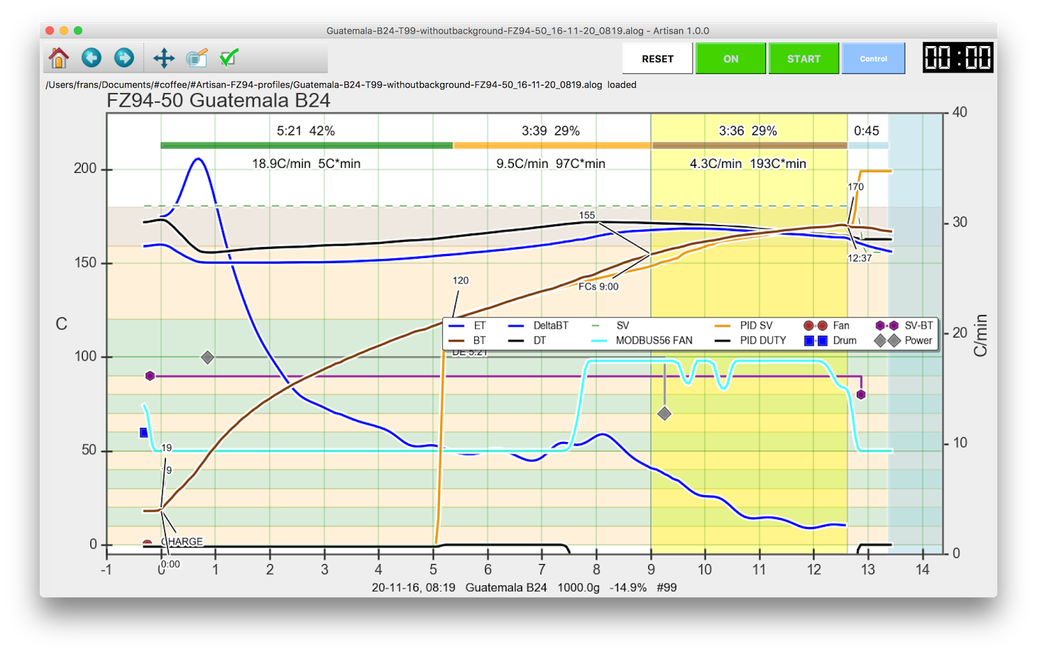Open the subplot configuration tool icon
The width and height of the screenshot is (1037, 654).
click(196, 58)
